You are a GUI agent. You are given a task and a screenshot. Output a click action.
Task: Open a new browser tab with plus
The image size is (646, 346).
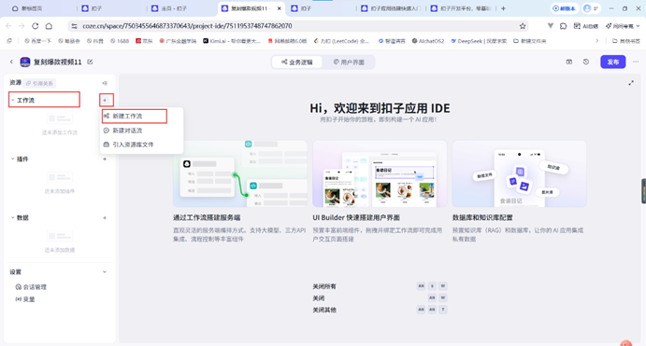(x=504, y=8)
